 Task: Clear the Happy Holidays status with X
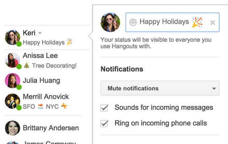point(213,23)
